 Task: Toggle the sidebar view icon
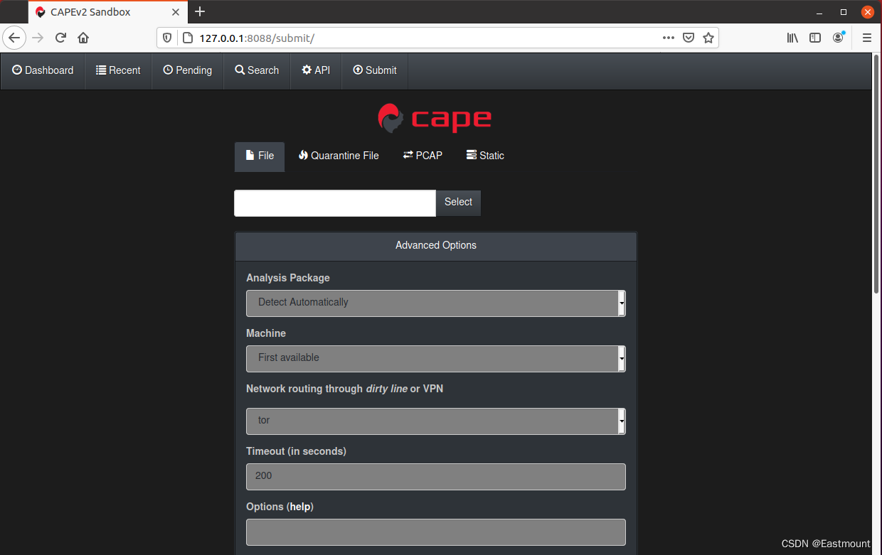pos(815,38)
